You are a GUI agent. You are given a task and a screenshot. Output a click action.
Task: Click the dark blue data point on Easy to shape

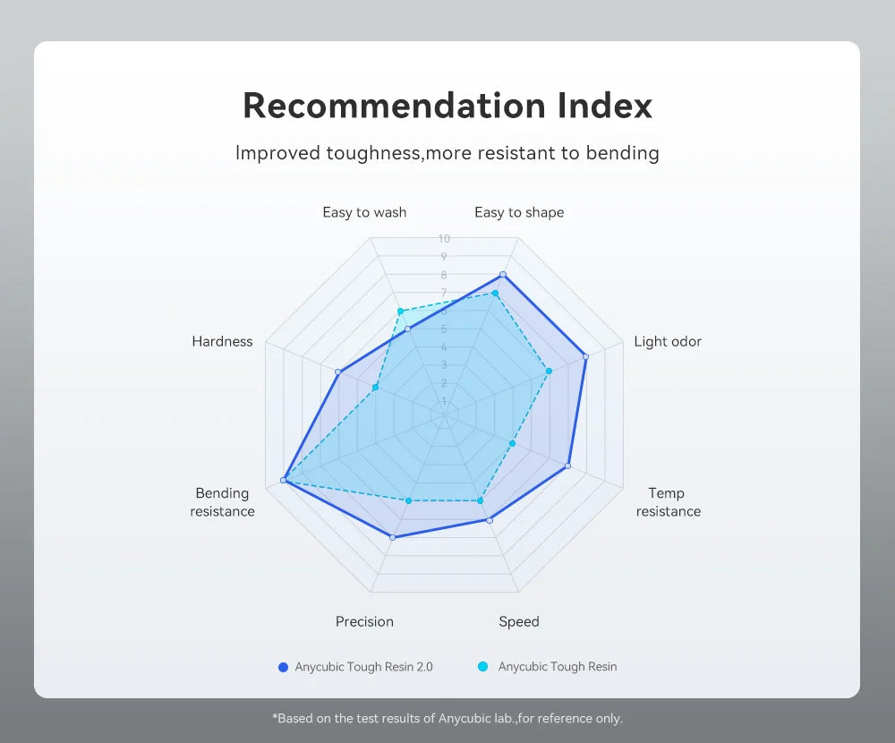coord(503,275)
